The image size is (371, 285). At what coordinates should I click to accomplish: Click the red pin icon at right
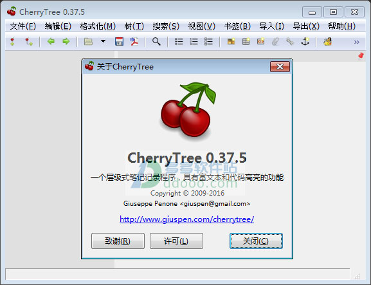361,56
